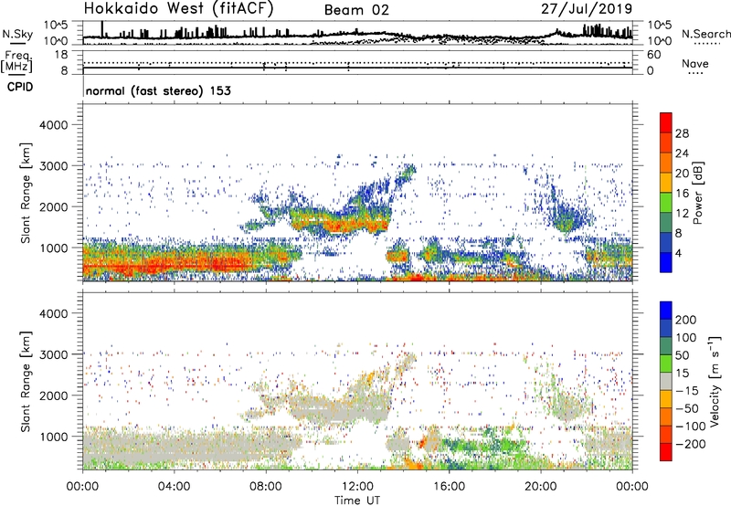This screenshot has width=731, height=506.
Task: Click the power colorbar value '16'
Action: click(x=682, y=194)
